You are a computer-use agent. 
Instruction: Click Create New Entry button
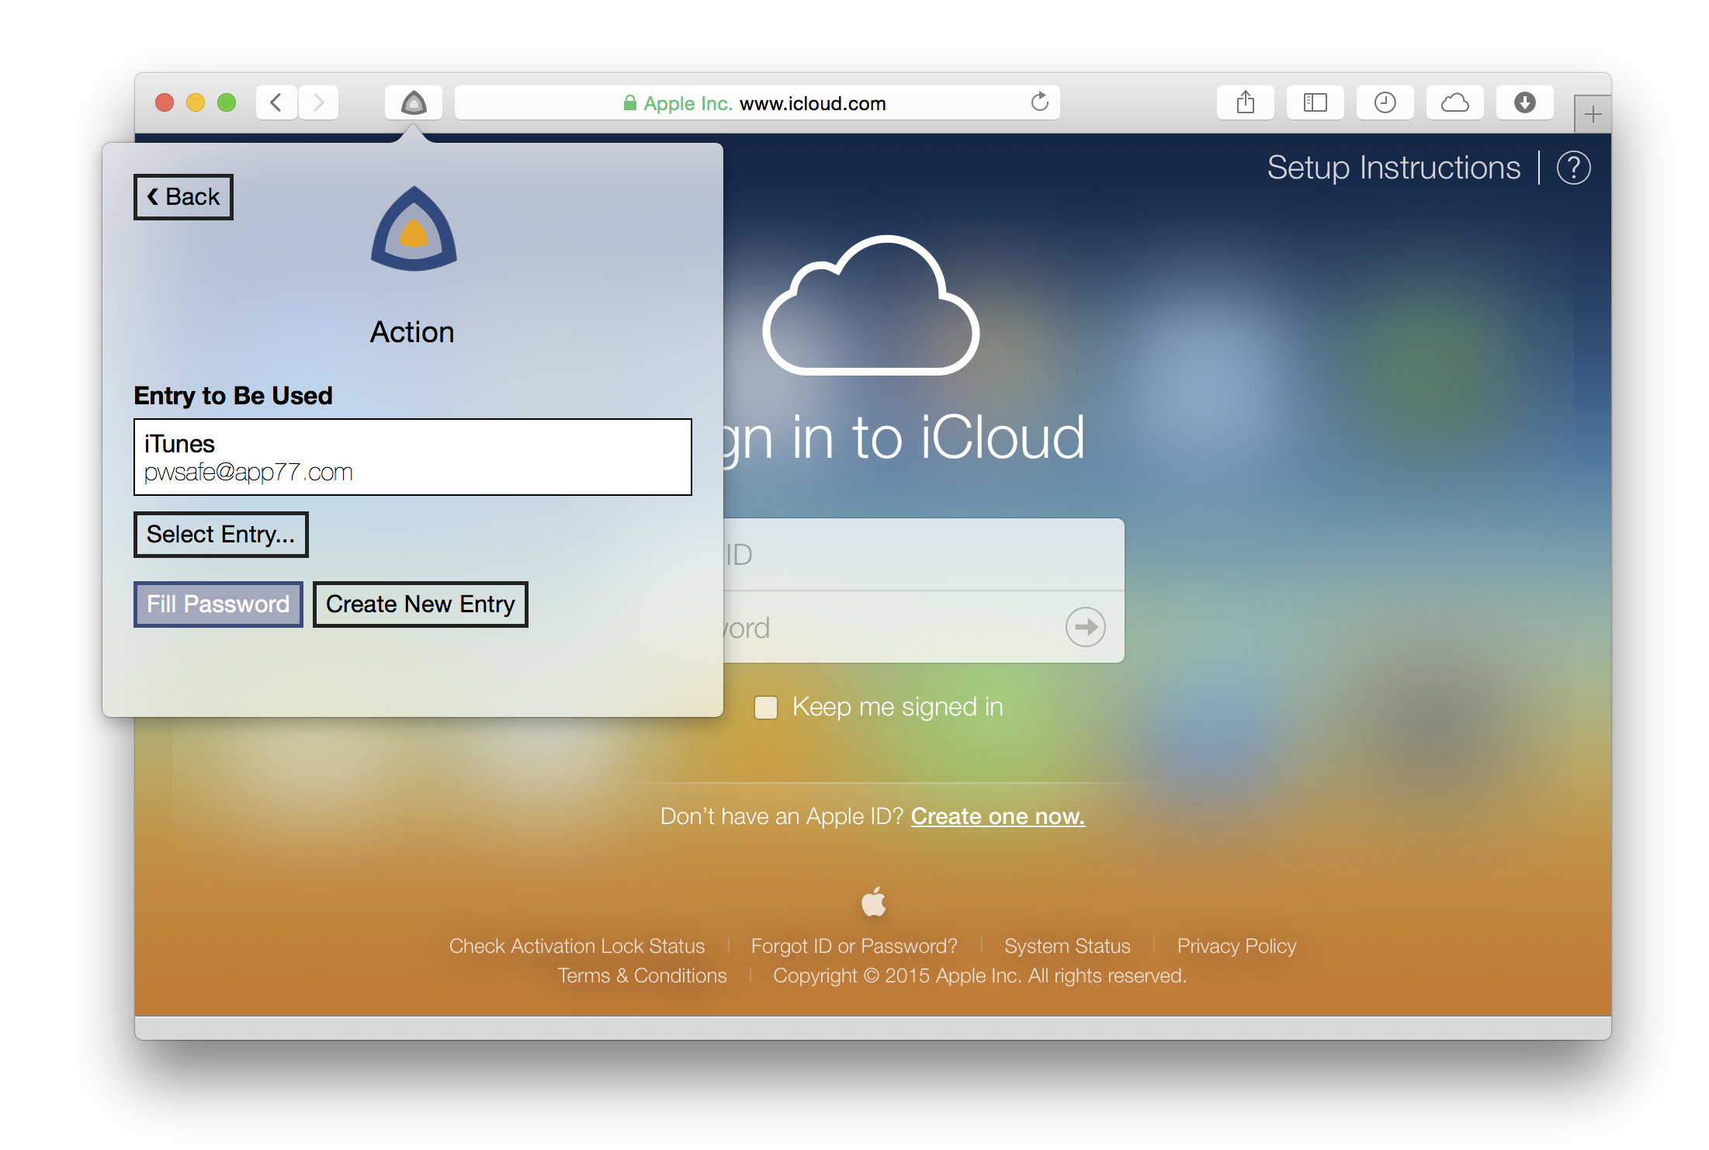pyautogui.click(x=421, y=604)
